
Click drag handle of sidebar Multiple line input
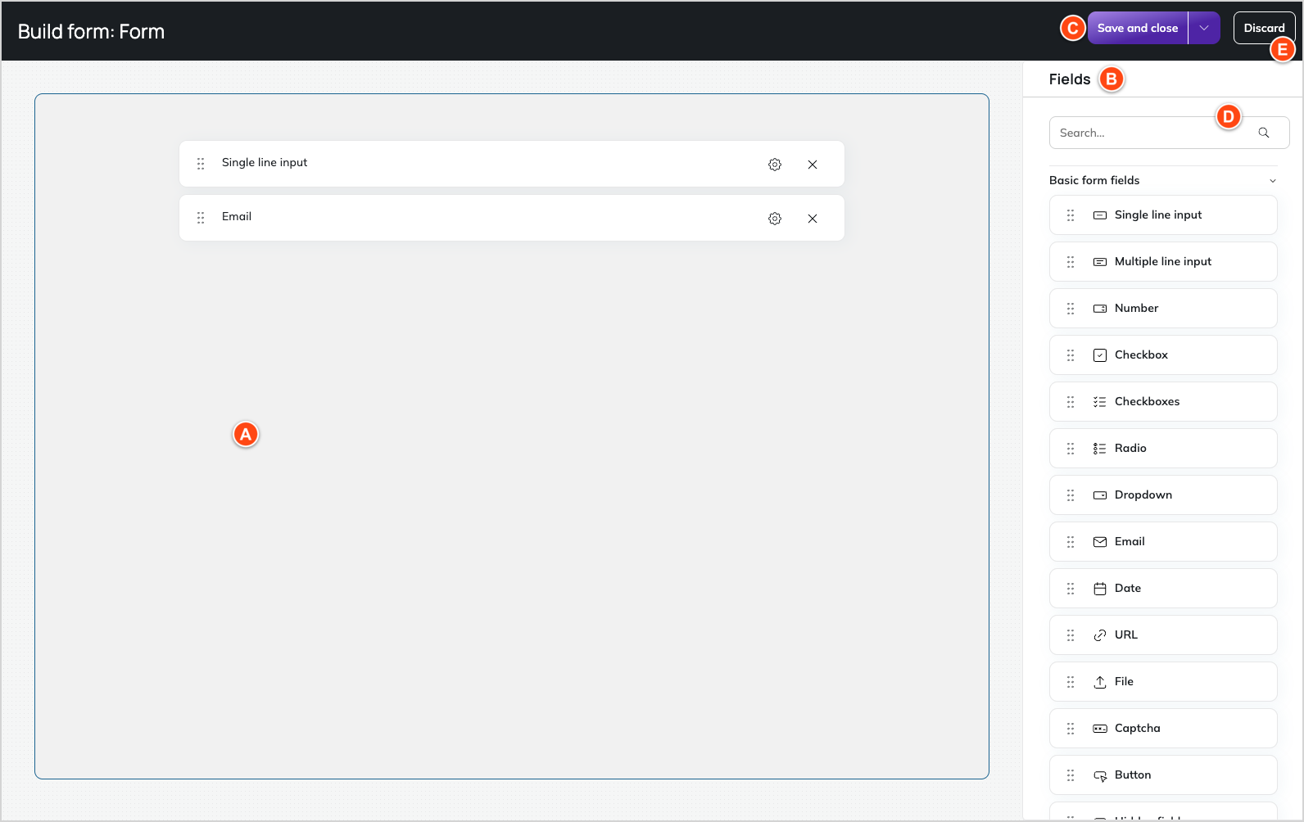[1071, 262]
